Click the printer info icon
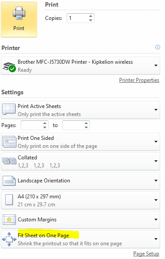 click(x=157, y=47)
